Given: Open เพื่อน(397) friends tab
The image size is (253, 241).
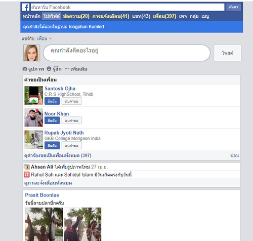Looking at the screenshot, I should [164, 16].
